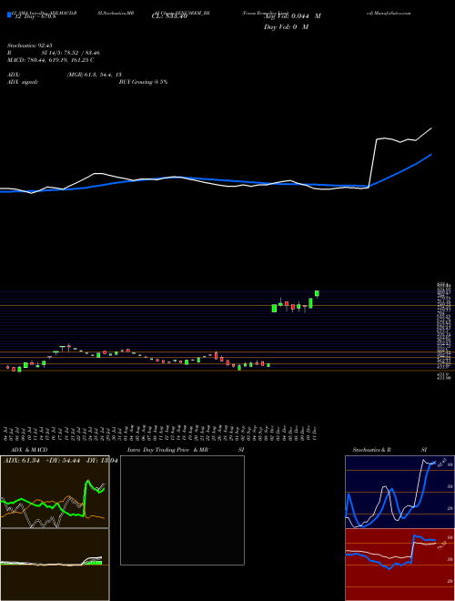Image resolution: width=455 pixels, height=601 pixels.
Task: Click the 'BUY Growing @ 5%' signal text
Action: (144, 82)
